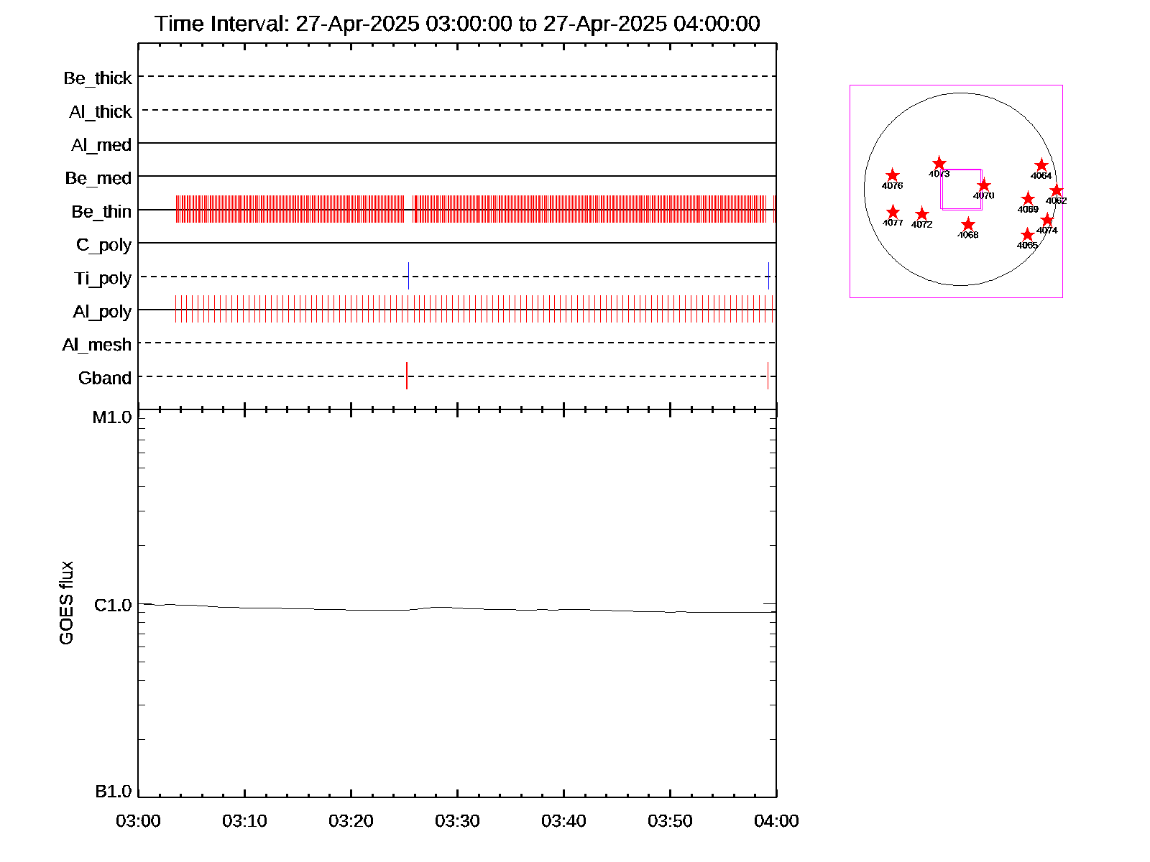The image size is (1150, 862).
Task: Click the star marker for active region 4073
Action: 939,164
